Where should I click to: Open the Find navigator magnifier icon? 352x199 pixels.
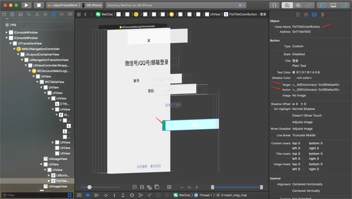29,14
